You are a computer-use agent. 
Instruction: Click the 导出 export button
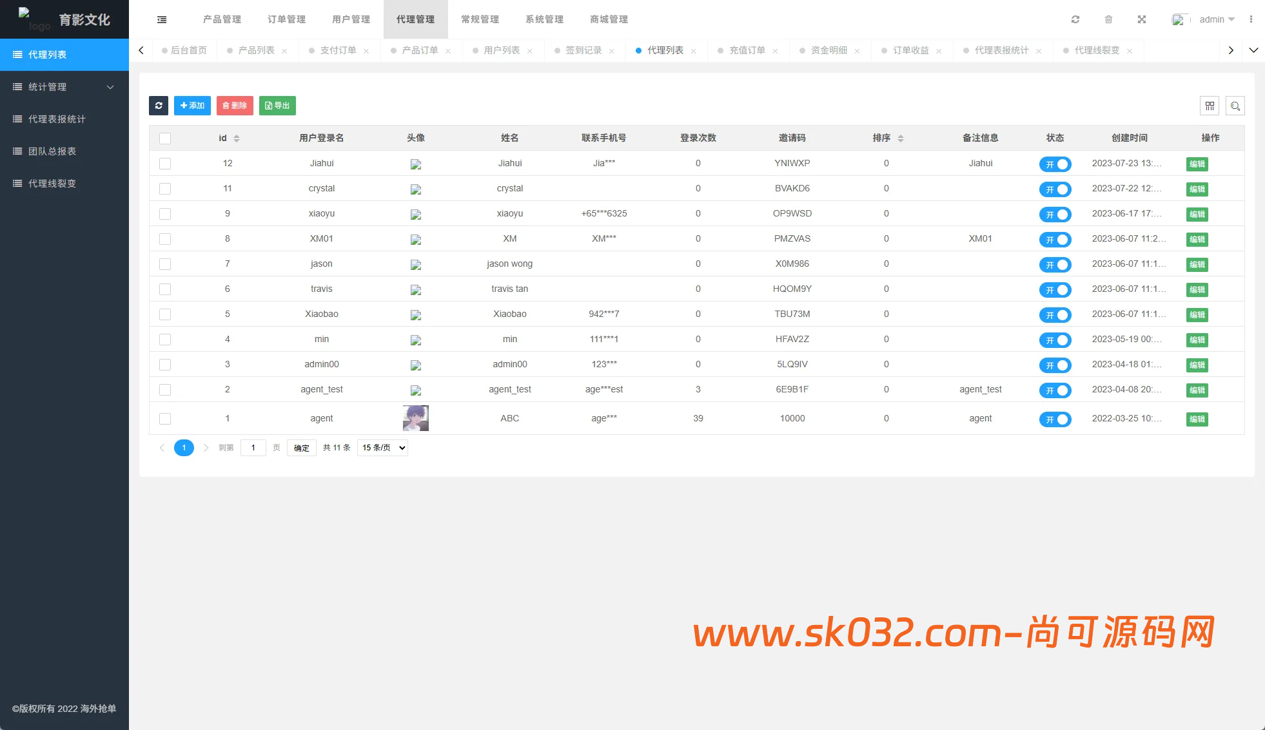277,106
